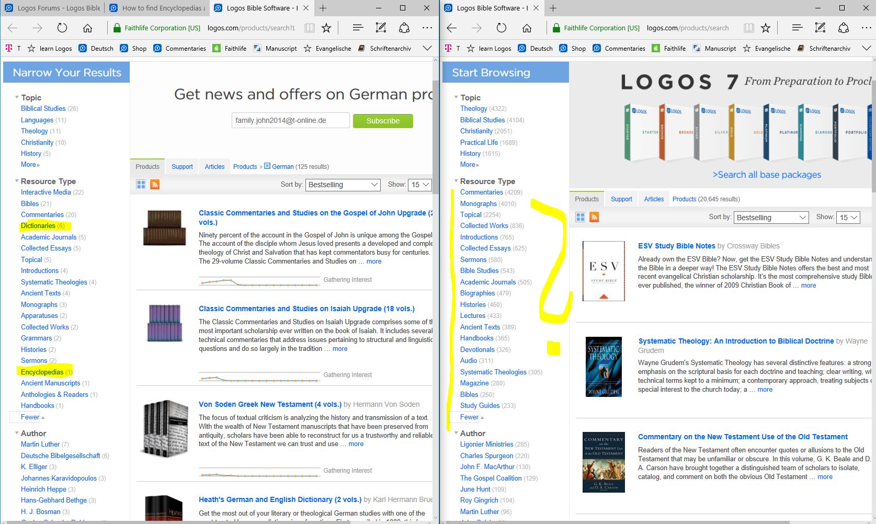The height and width of the screenshot is (524, 876).
Task: Refresh the page in the left browser window
Action: tap(62, 28)
